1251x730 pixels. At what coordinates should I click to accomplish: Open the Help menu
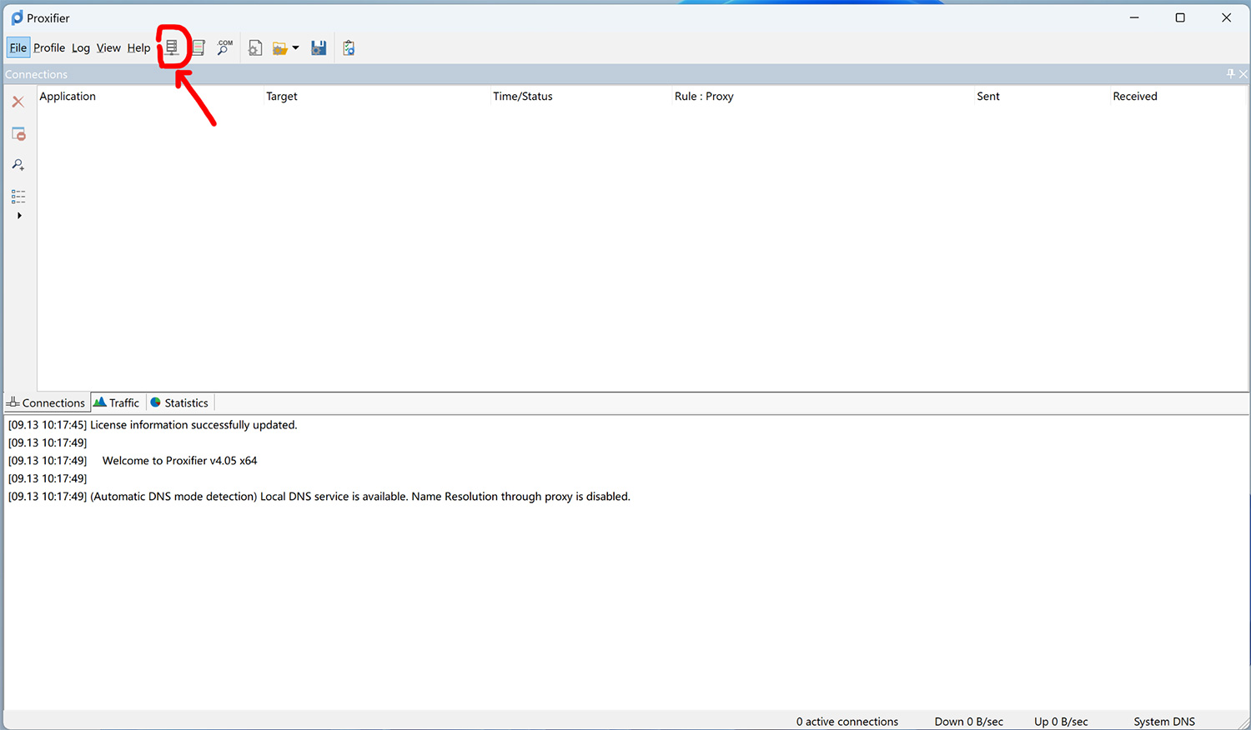point(138,47)
